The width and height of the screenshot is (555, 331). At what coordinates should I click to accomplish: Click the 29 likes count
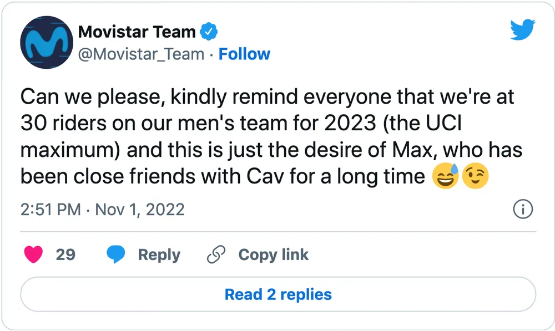point(65,254)
